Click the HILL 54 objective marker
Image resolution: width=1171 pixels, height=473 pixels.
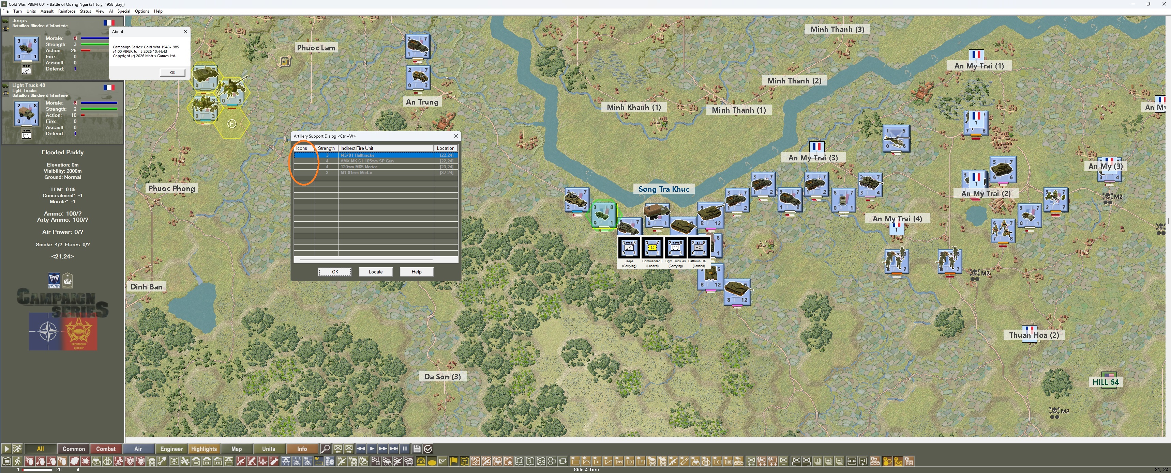coord(1106,382)
